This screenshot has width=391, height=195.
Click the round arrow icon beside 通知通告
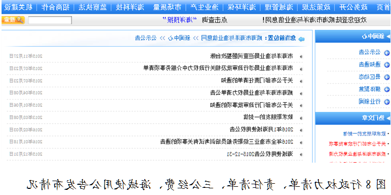[387, 65]
